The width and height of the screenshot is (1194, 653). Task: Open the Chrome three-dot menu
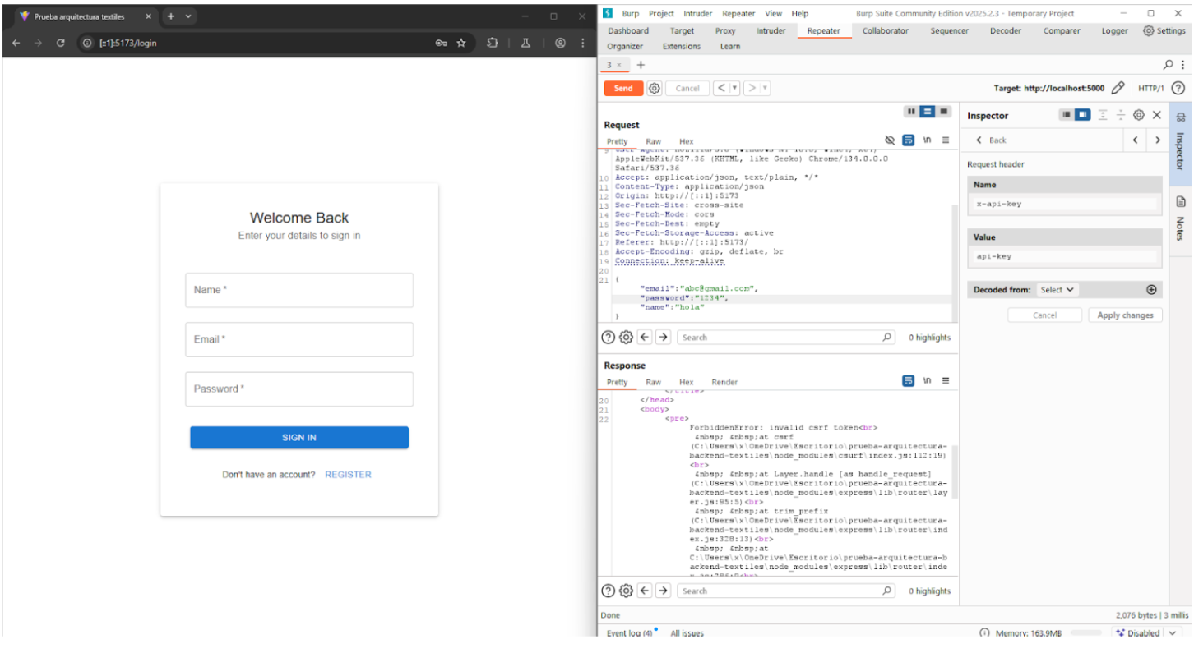coord(583,43)
